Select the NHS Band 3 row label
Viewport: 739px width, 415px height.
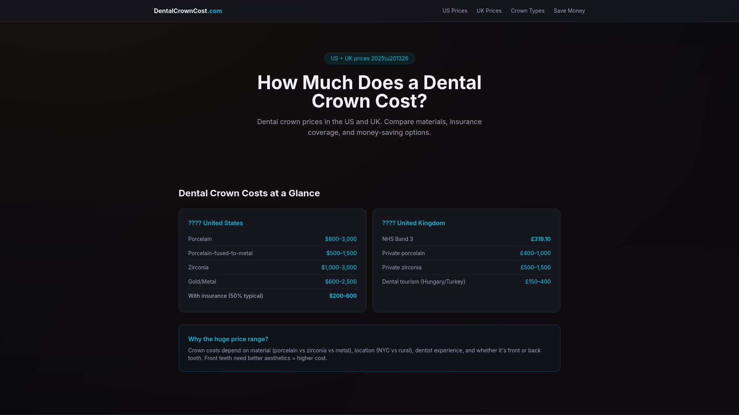pyautogui.click(x=398, y=239)
